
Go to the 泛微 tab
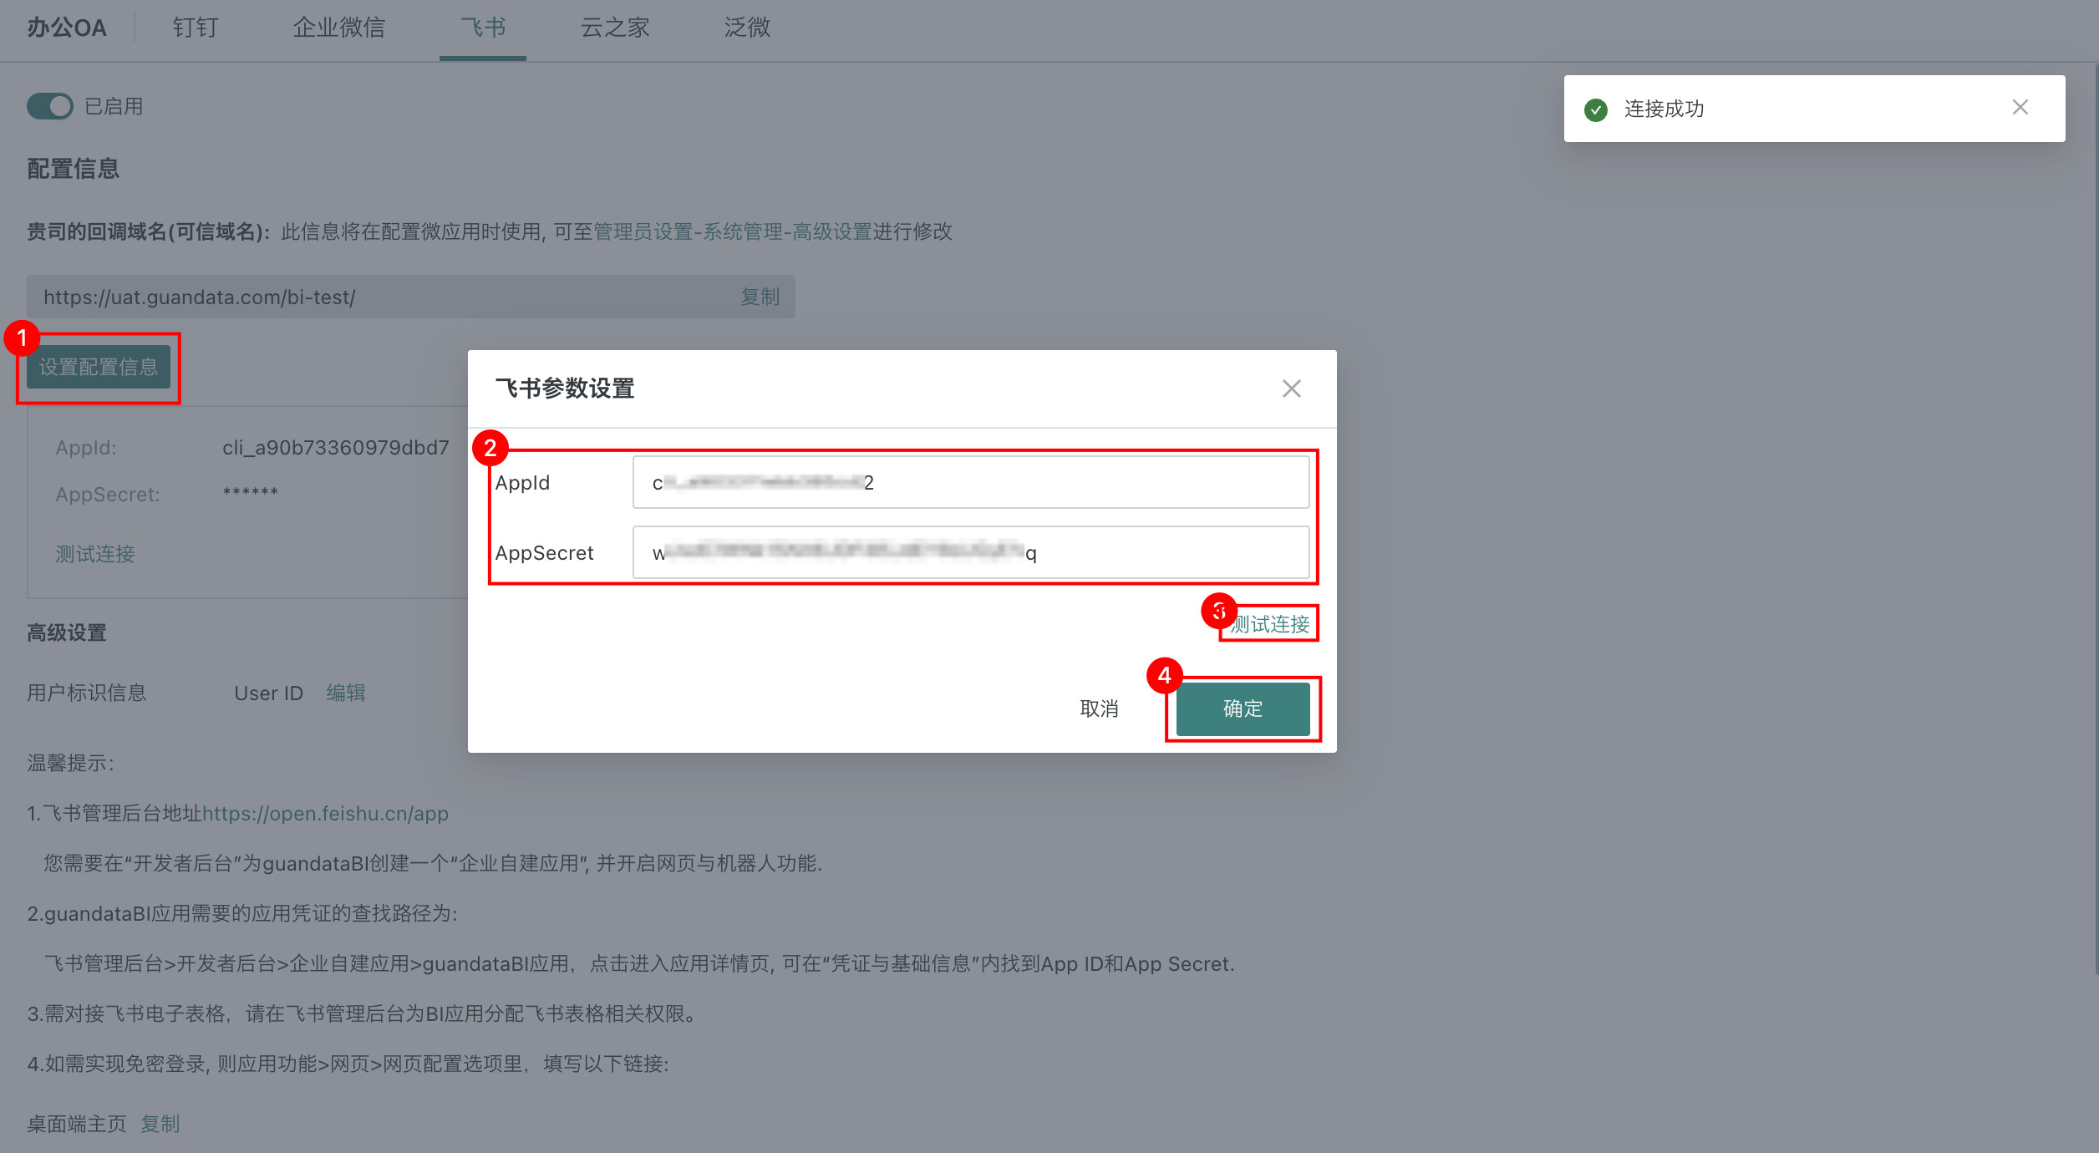[x=746, y=28]
